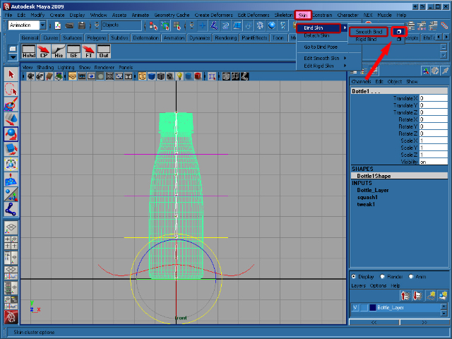Viewport: 452px width, 339px height.
Task: Click the Bottle_Layer color swatch
Action: coord(372,308)
